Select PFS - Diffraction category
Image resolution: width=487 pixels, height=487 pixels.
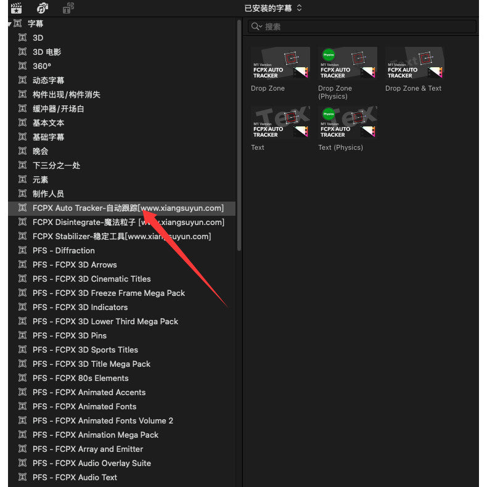(122, 251)
